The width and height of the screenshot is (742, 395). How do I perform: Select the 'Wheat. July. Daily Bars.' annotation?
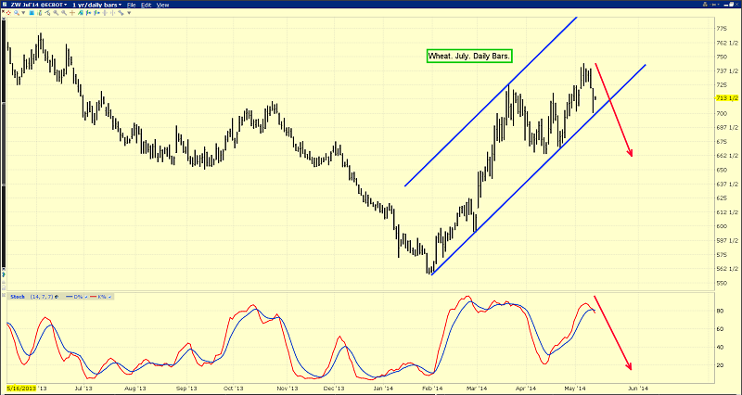click(469, 57)
